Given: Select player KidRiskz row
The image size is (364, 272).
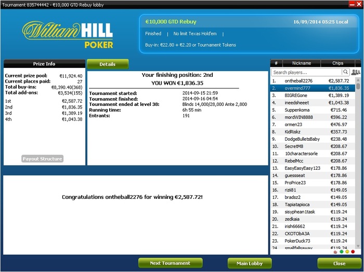Looking at the screenshot, I should (x=313, y=132).
